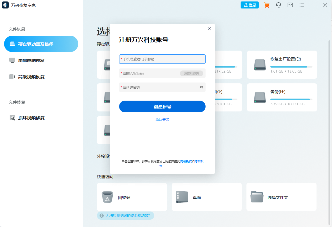The height and width of the screenshot is (227, 332).
Task: Open the list menu beside the envelope icon
Action: click(x=302, y=5)
